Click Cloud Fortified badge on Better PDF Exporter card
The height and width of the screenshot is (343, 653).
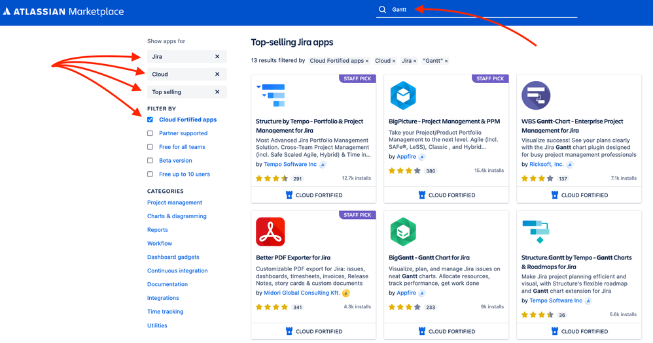click(x=313, y=331)
